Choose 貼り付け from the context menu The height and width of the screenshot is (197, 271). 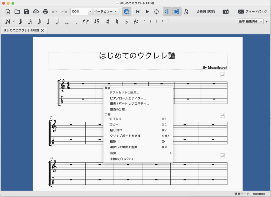[116, 130]
